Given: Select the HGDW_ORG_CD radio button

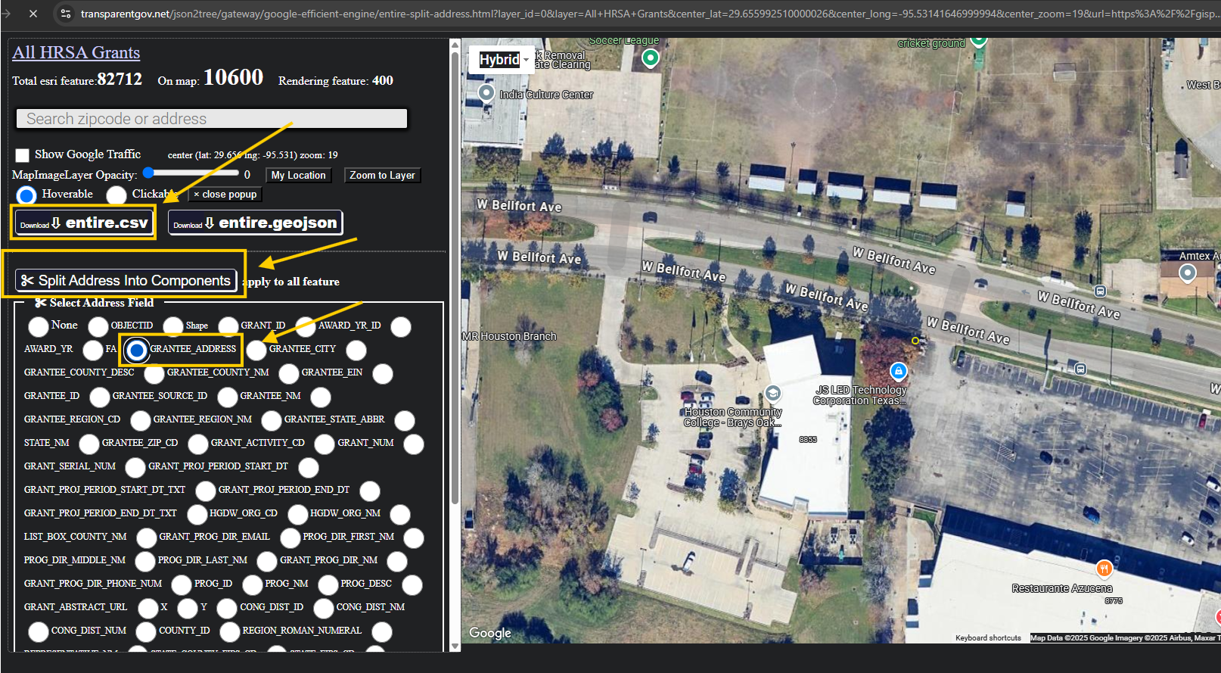Looking at the screenshot, I should 197,515.
